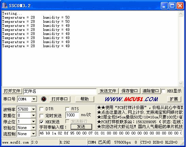Click the "Testing..." line in output
Screen dimensions: 186x147
tap(12, 13)
